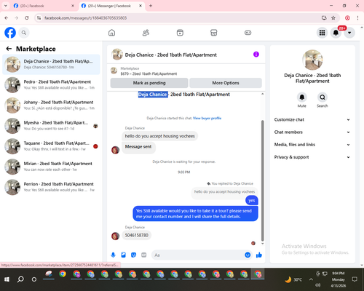Expand Media, files and links section

click(x=312, y=145)
